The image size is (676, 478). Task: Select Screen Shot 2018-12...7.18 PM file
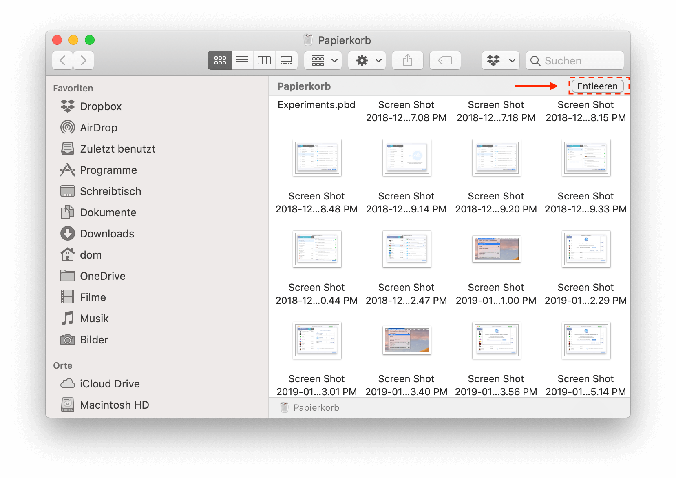click(x=496, y=111)
